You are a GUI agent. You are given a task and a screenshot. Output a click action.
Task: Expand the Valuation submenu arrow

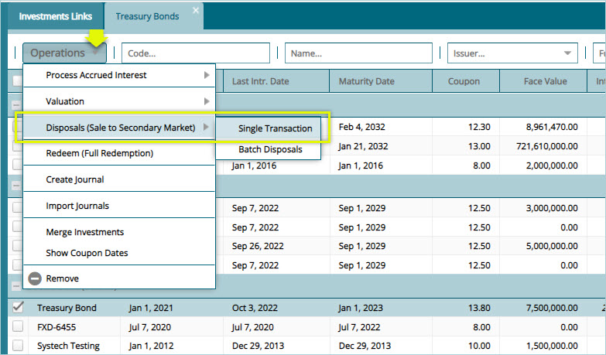coord(207,101)
